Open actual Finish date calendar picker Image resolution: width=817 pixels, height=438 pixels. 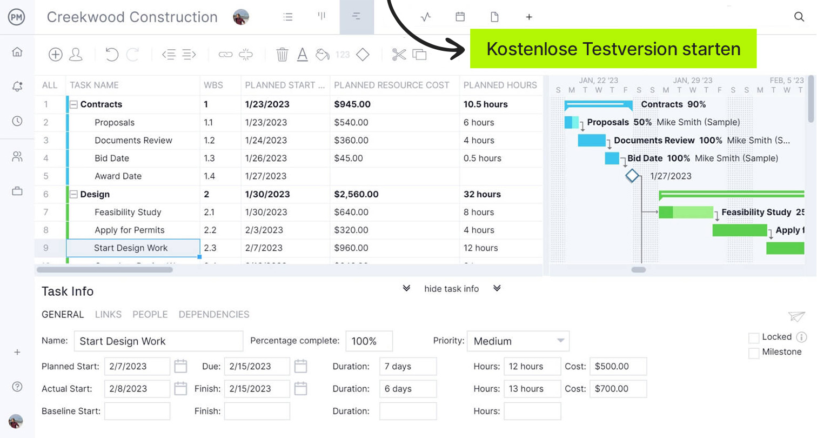[x=300, y=388]
